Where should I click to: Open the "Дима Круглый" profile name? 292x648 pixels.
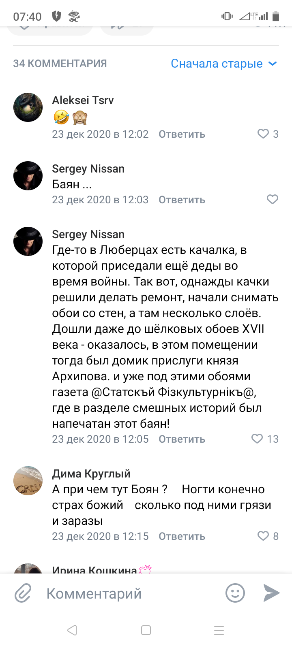91,474
